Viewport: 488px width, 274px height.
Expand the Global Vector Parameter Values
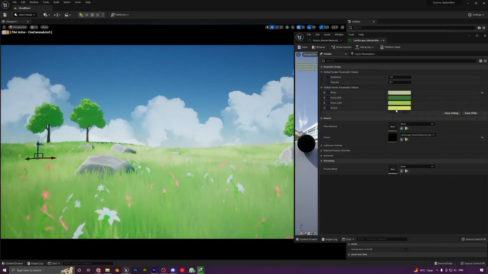[321, 87]
